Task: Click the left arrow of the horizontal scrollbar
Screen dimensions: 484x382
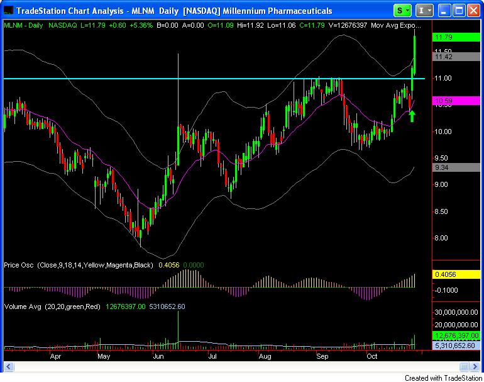Action: (8, 367)
